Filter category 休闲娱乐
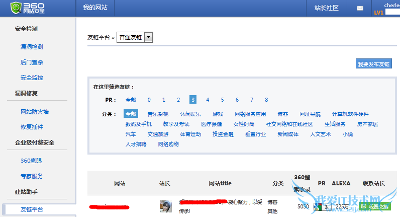The width and height of the screenshot is (400, 217). 190,114
